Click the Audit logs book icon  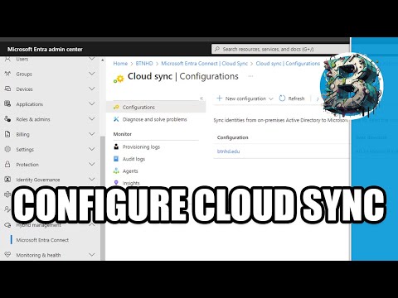click(x=116, y=159)
